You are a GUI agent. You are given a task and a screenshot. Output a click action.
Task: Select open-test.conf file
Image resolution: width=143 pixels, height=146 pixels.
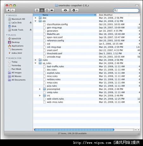pos(55,37)
